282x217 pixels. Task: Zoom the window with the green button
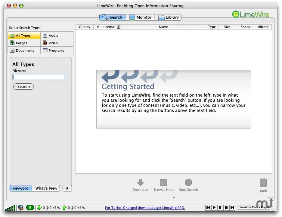[x=21, y=6]
